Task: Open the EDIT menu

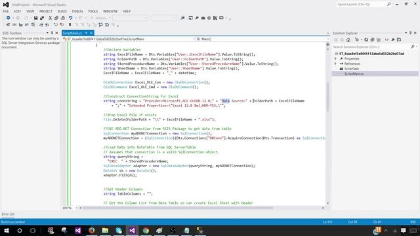Action: 18,11
